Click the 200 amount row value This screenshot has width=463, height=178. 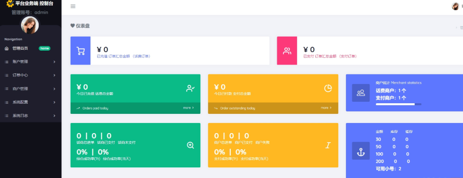(x=380, y=162)
